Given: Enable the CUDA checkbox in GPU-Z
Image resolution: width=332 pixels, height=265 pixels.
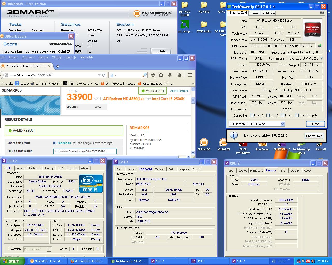Looking at the screenshot, I should click(268, 115).
